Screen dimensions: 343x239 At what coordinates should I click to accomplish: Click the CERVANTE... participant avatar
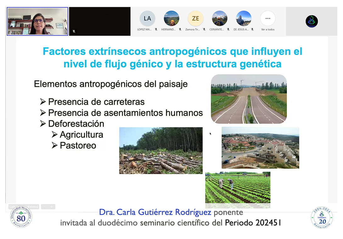coord(220,19)
